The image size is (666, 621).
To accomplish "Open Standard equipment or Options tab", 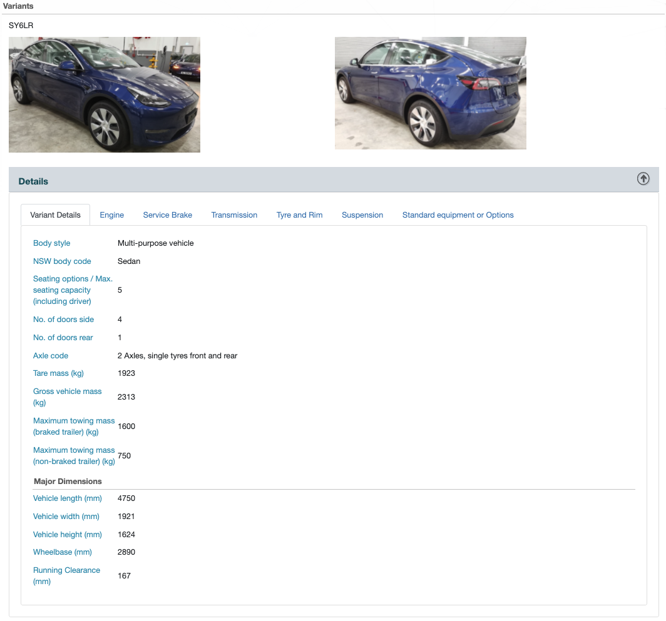I will point(458,215).
